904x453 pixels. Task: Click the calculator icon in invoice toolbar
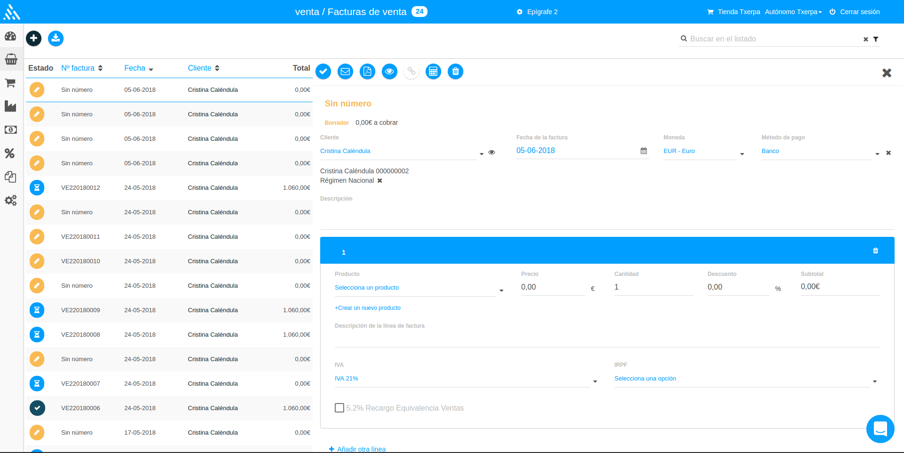click(433, 72)
